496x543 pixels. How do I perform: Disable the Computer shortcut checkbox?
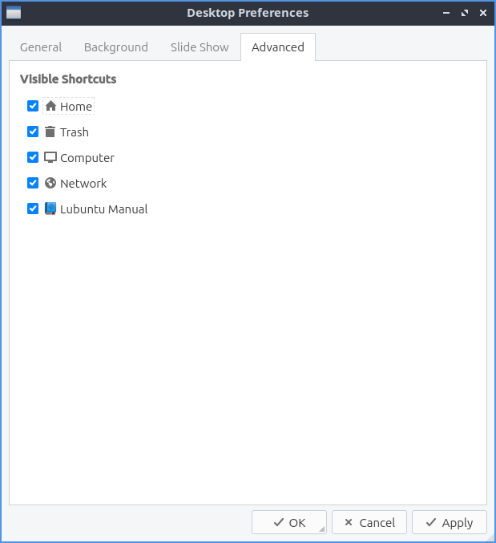[33, 158]
